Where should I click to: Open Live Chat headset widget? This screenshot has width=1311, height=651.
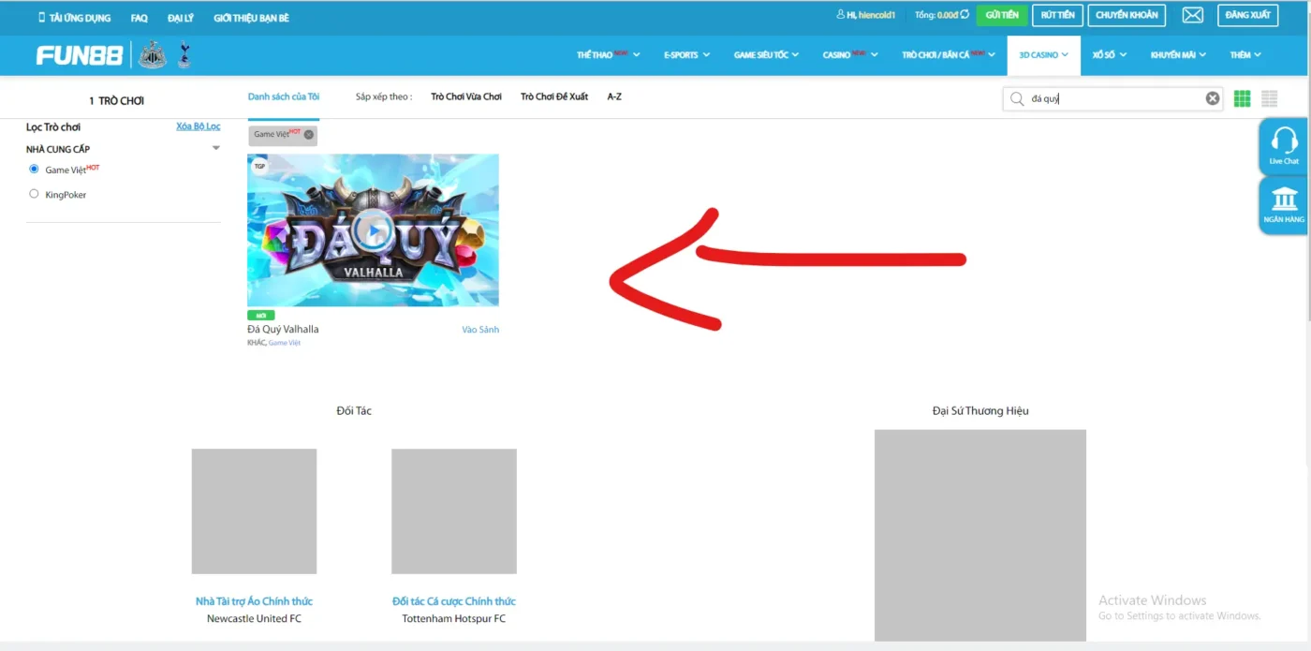(1283, 146)
